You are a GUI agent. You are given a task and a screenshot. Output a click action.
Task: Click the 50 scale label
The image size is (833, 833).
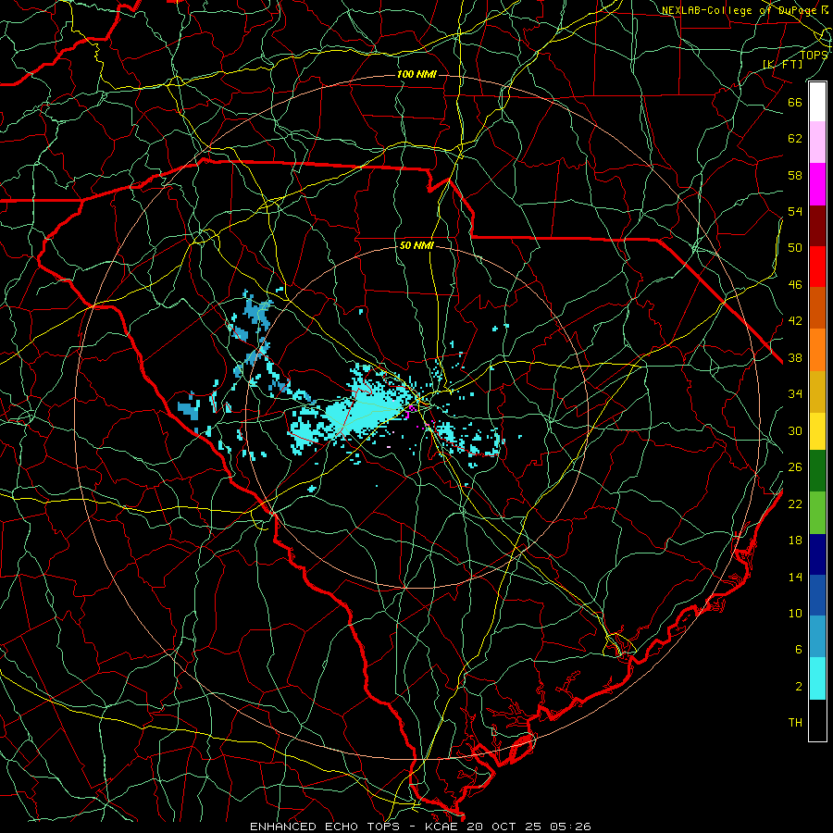pos(795,248)
